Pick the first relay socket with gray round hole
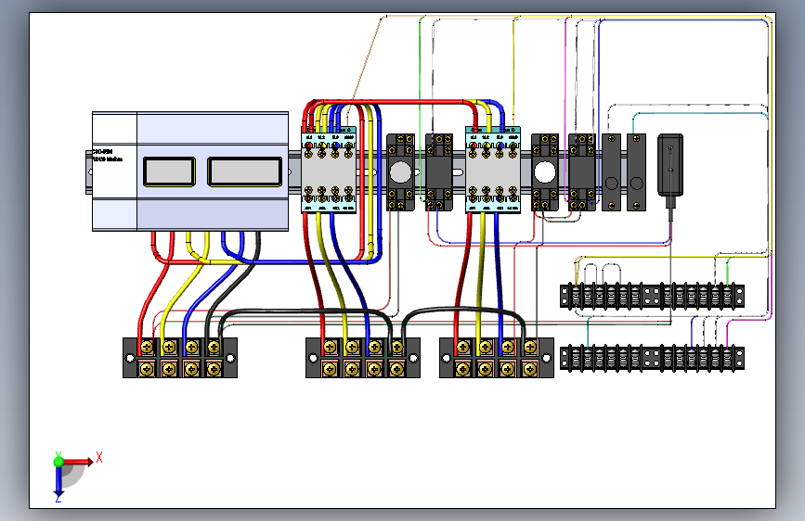 coord(400,172)
